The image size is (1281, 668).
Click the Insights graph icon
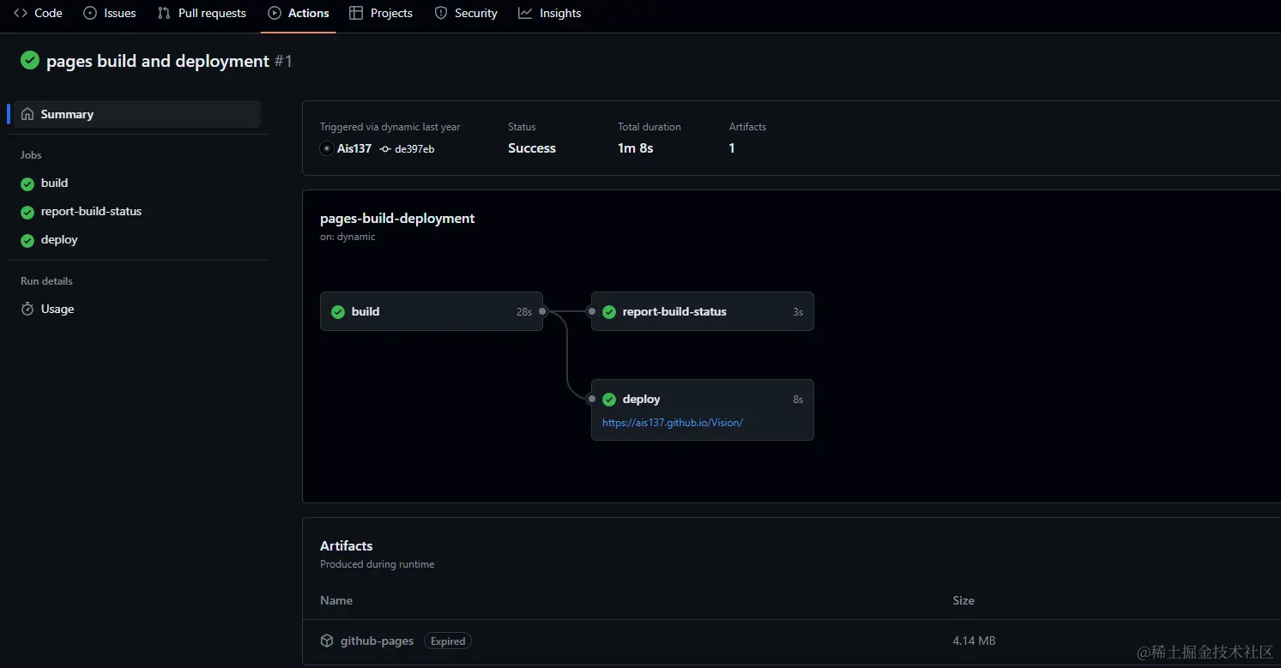pyautogui.click(x=525, y=13)
